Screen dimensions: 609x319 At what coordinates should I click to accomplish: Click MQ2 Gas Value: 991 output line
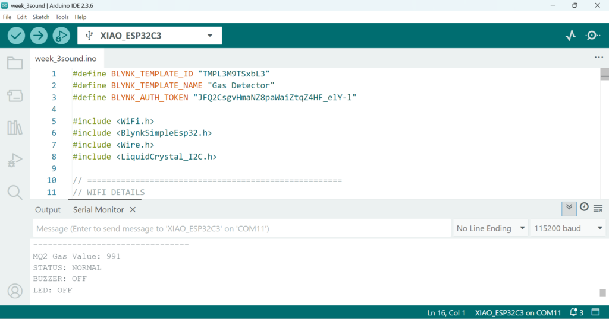[77, 256]
